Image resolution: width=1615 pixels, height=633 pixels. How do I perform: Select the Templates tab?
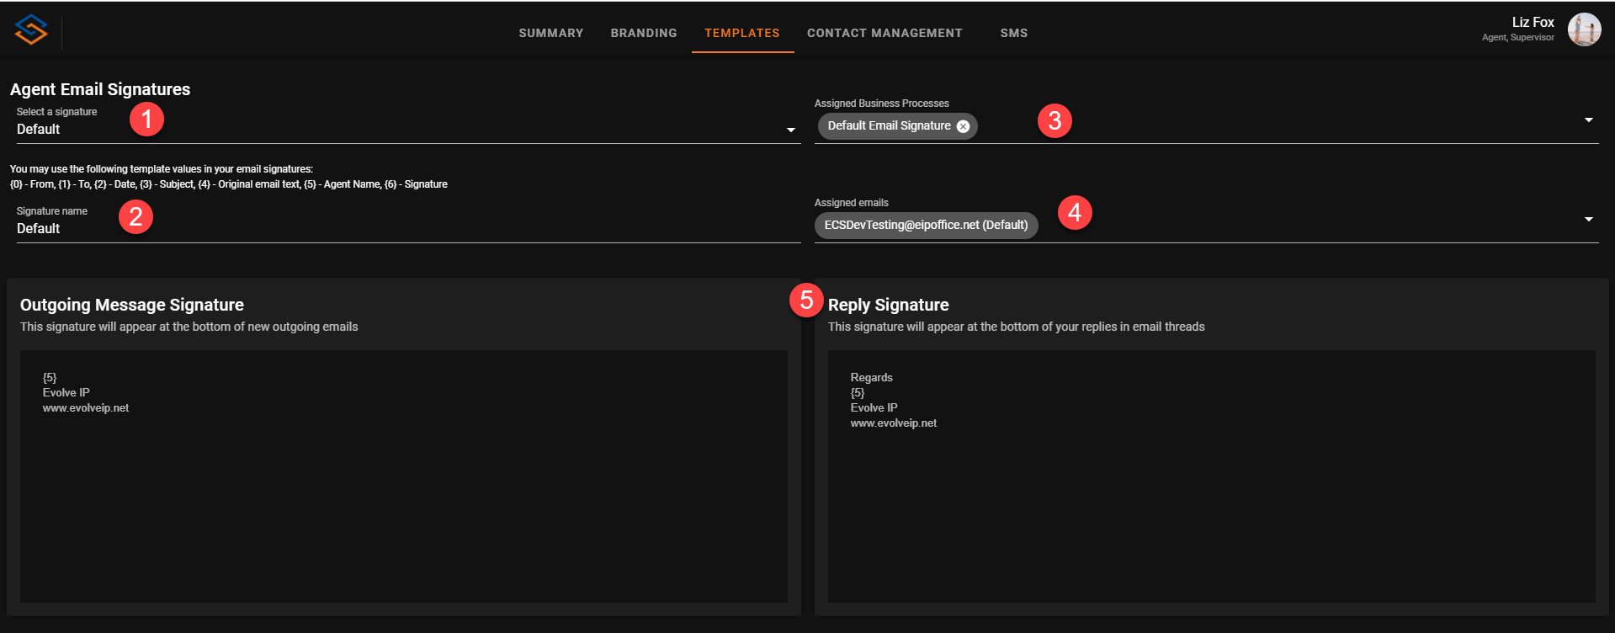tap(741, 33)
